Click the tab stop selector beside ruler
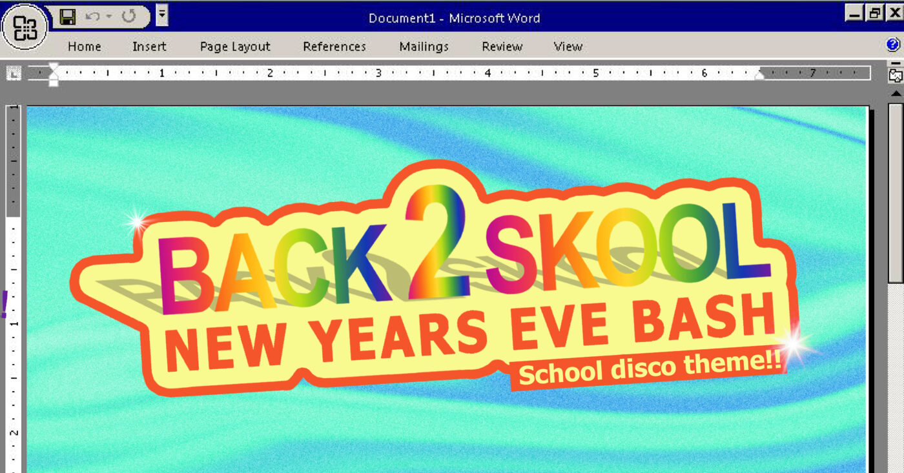This screenshot has height=473, width=904. click(x=13, y=74)
